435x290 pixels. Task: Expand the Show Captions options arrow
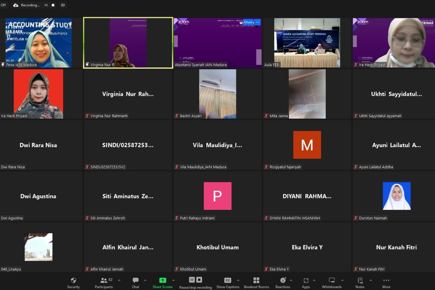pos(238,280)
